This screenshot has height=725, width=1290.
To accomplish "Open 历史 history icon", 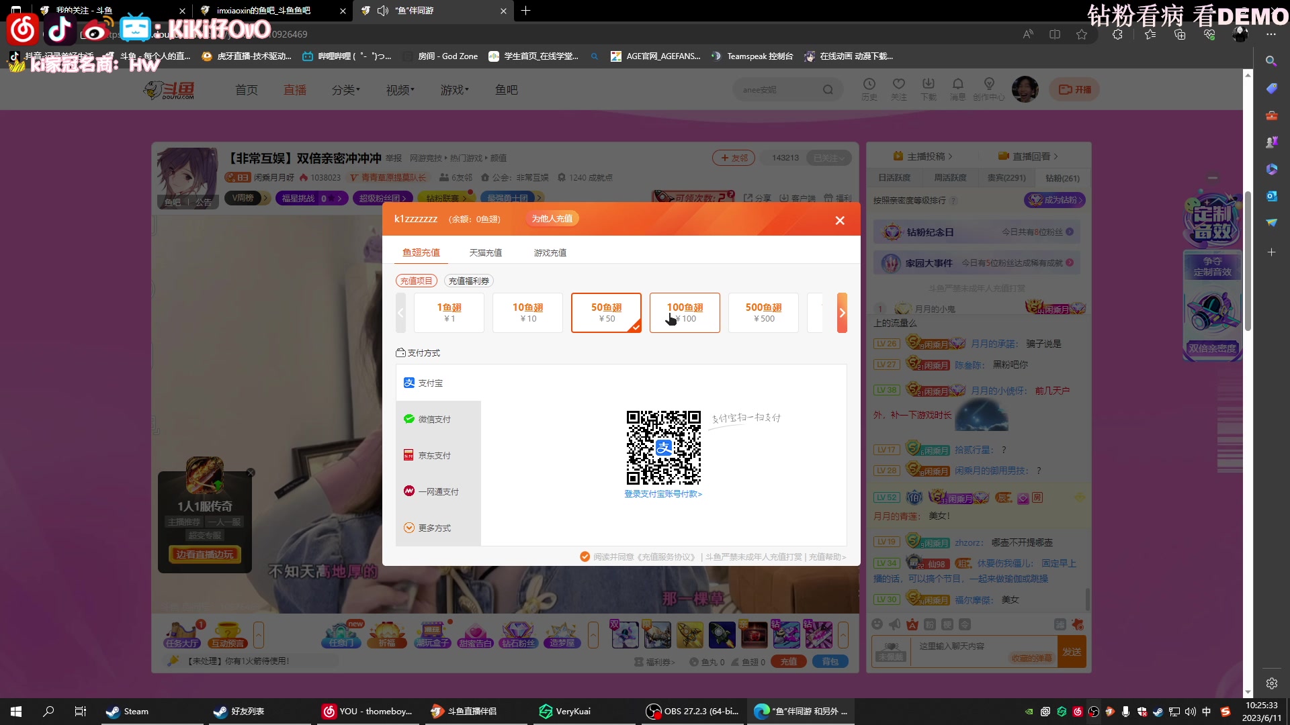I will tap(869, 89).
